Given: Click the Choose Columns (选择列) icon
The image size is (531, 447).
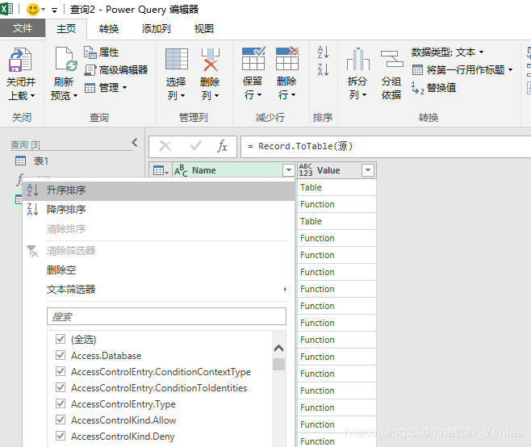Looking at the screenshot, I should click(177, 59).
